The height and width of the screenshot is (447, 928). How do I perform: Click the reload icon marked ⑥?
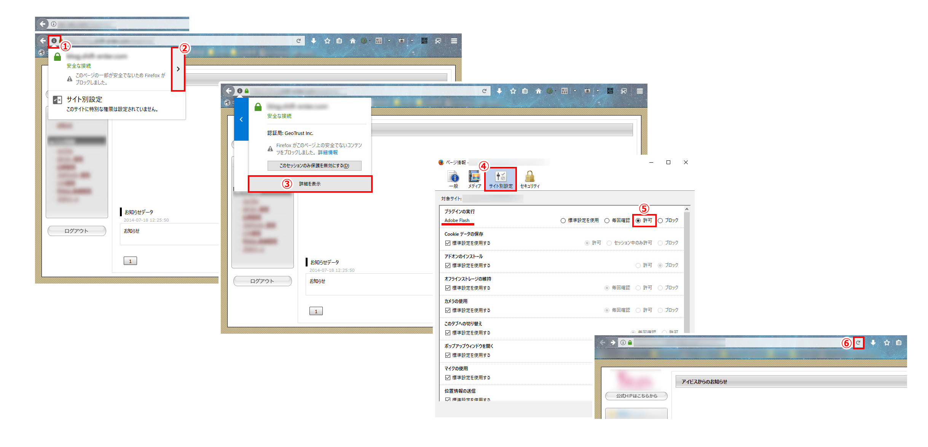pyautogui.click(x=858, y=342)
